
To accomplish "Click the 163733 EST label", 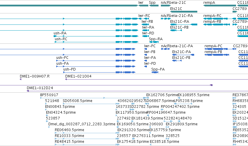I will (123, 107).
